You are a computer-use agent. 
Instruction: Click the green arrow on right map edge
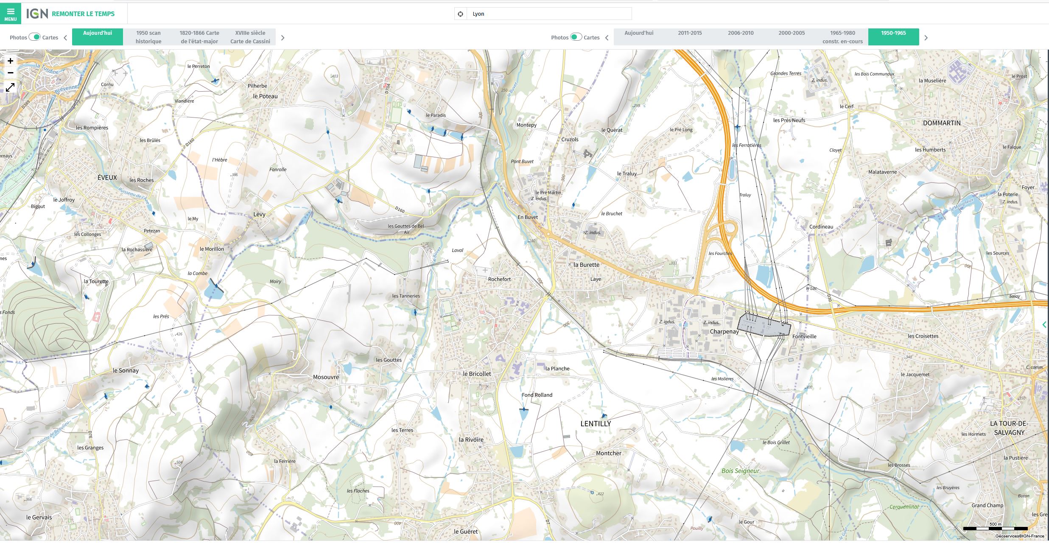coord(1044,325)
